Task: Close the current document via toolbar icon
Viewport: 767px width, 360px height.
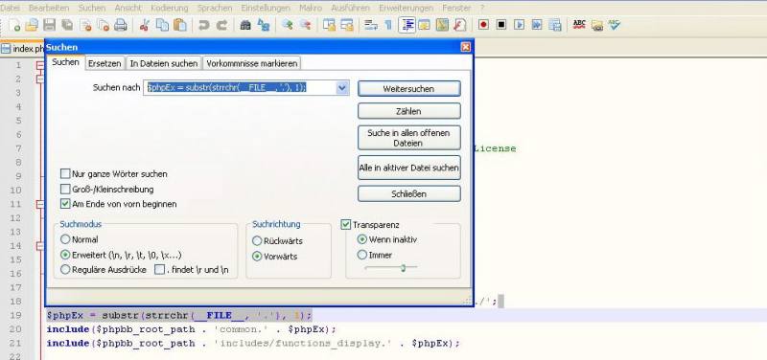Action: [x=85, y=25]
